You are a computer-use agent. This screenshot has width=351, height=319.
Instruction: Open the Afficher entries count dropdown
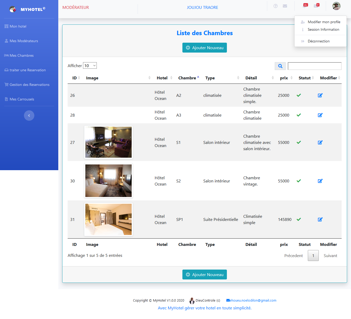(x=90, y=65)
